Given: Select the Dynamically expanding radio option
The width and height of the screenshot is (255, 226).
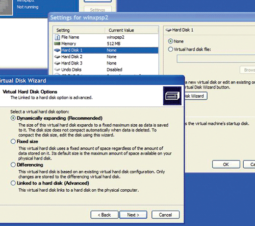Looking at the screenshot, I should click(13, 118).
